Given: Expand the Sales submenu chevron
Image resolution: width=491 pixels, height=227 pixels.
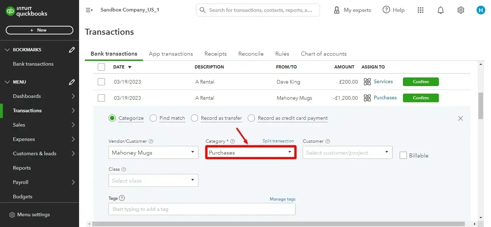Looking at the screenshot, I should point(73,125).
